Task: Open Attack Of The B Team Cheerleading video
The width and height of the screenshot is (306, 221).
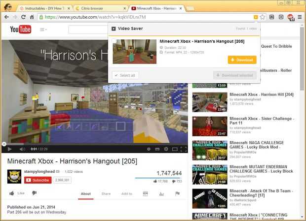Action: pyautogui.click(x=261, y=193)
